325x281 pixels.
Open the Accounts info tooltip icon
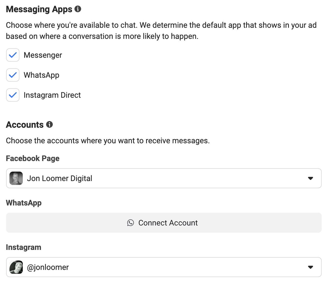click(49, 124)
